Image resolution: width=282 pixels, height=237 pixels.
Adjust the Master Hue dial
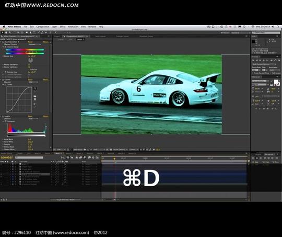(x=31, y=60)
